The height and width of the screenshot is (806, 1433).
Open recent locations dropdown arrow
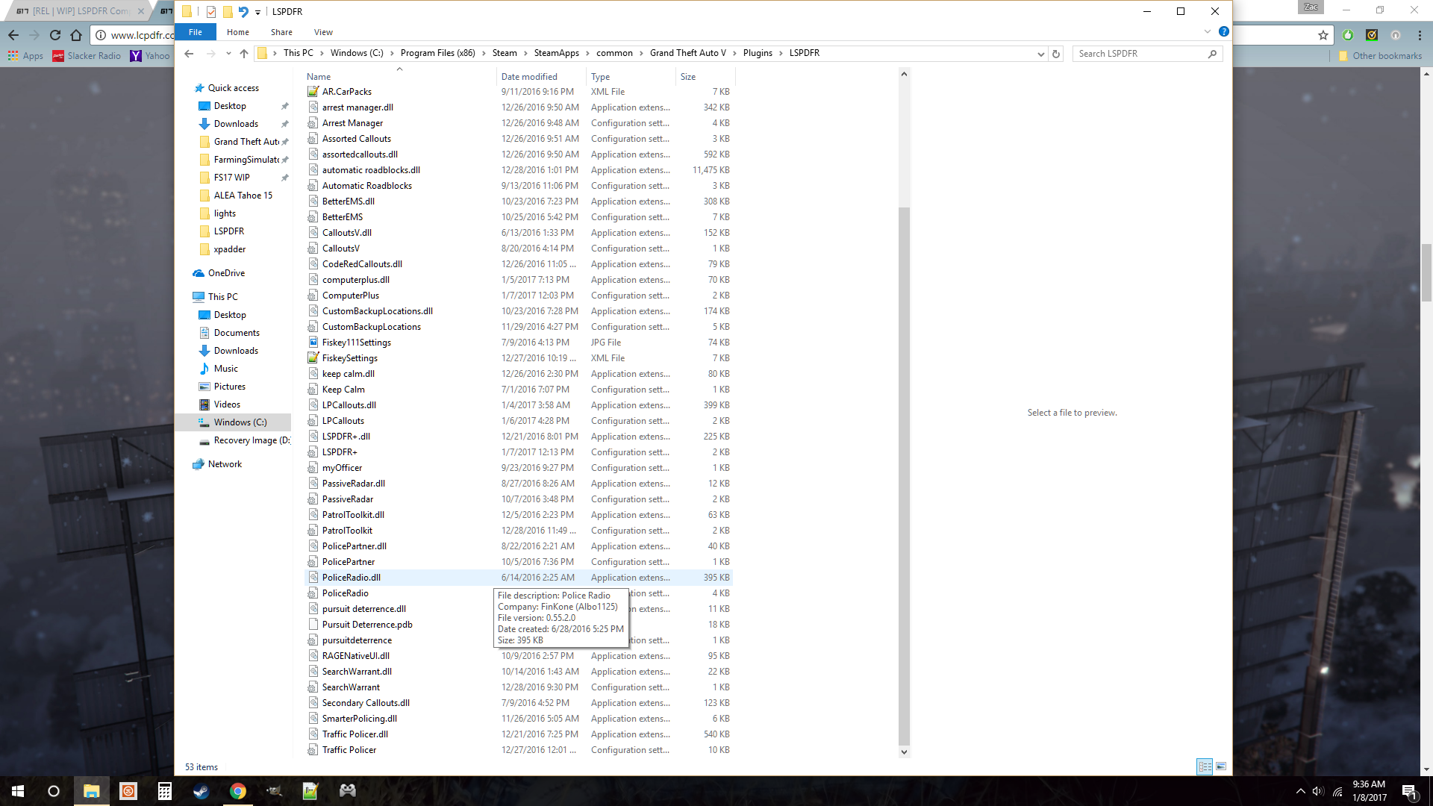228,54
